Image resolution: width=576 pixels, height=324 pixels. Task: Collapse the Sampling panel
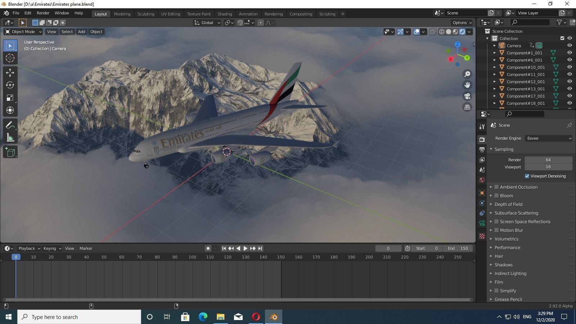(504, 149)
